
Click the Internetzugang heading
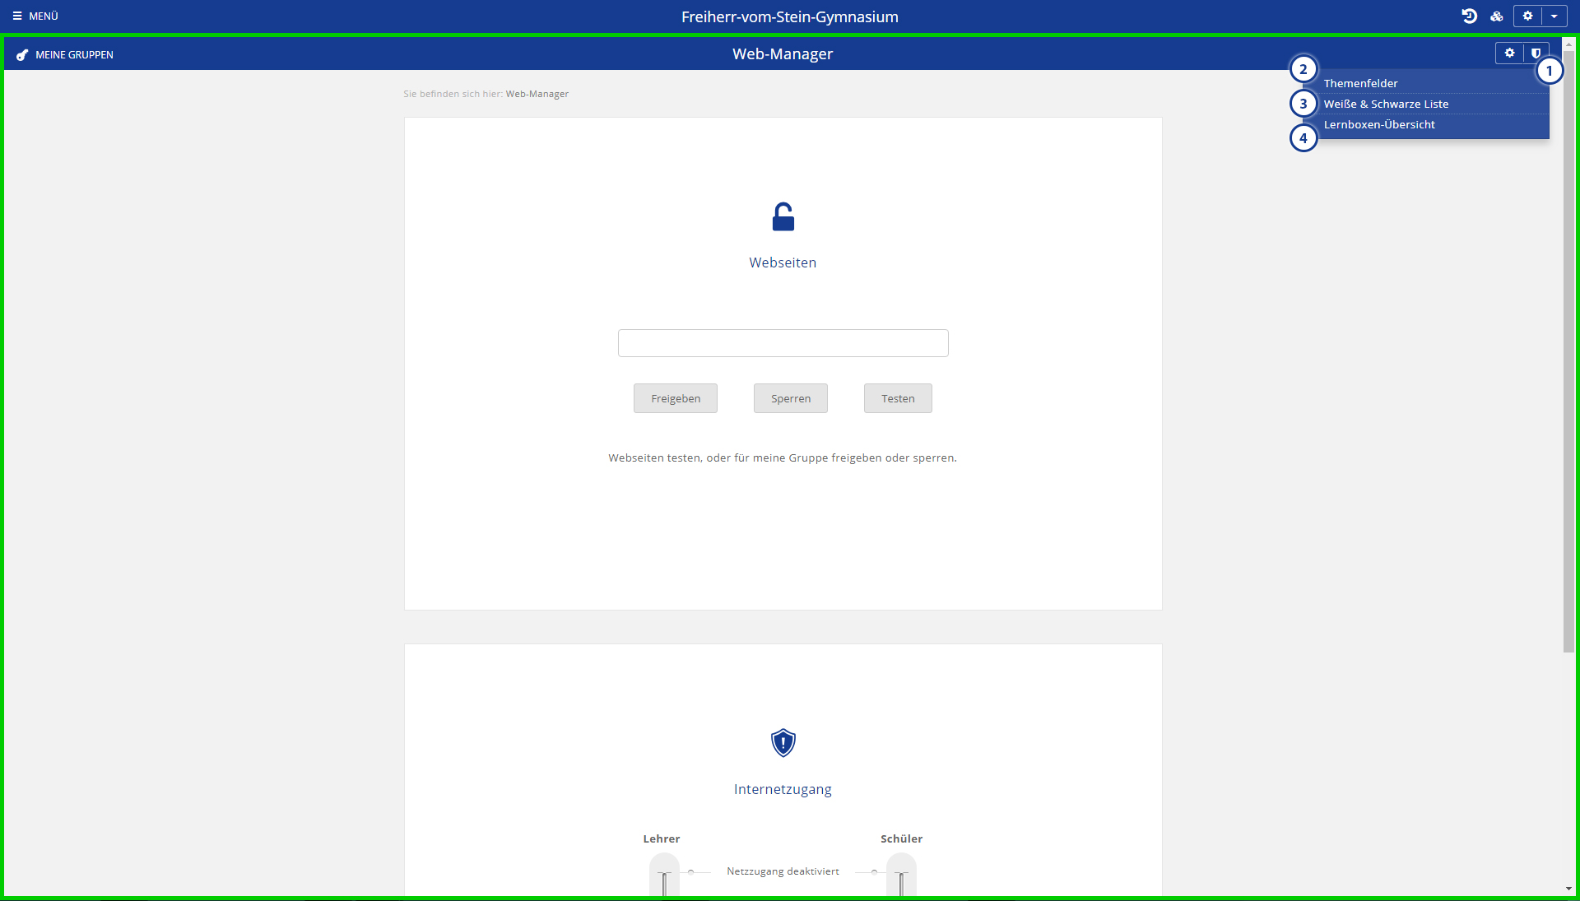(x=783, y=789)
